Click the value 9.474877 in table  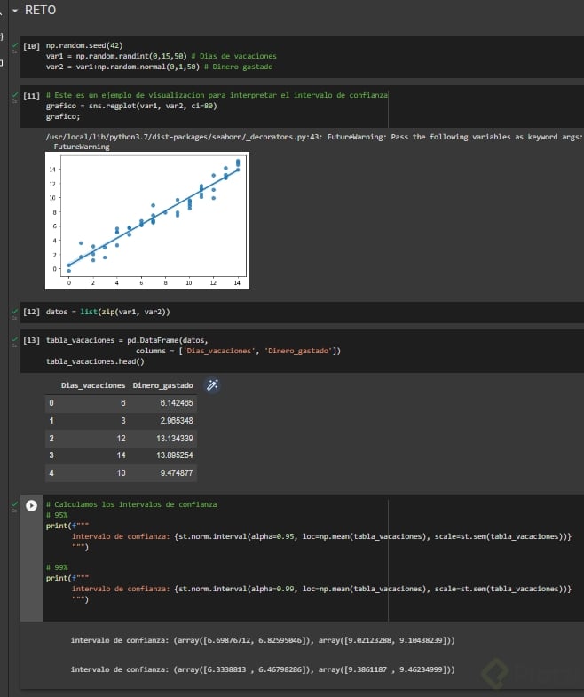tap(177, 473)
